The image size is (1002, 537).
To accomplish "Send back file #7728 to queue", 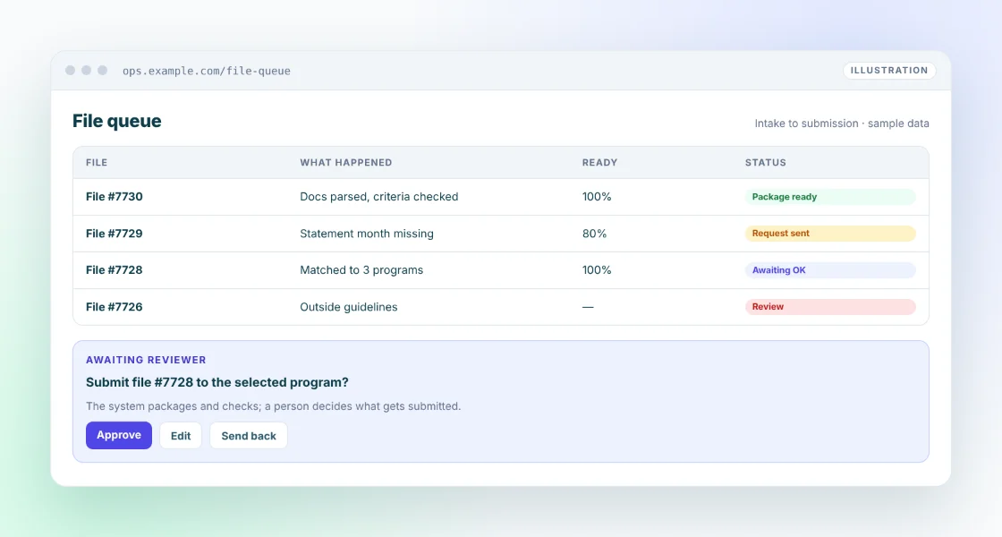I will [x=249, y=435].
